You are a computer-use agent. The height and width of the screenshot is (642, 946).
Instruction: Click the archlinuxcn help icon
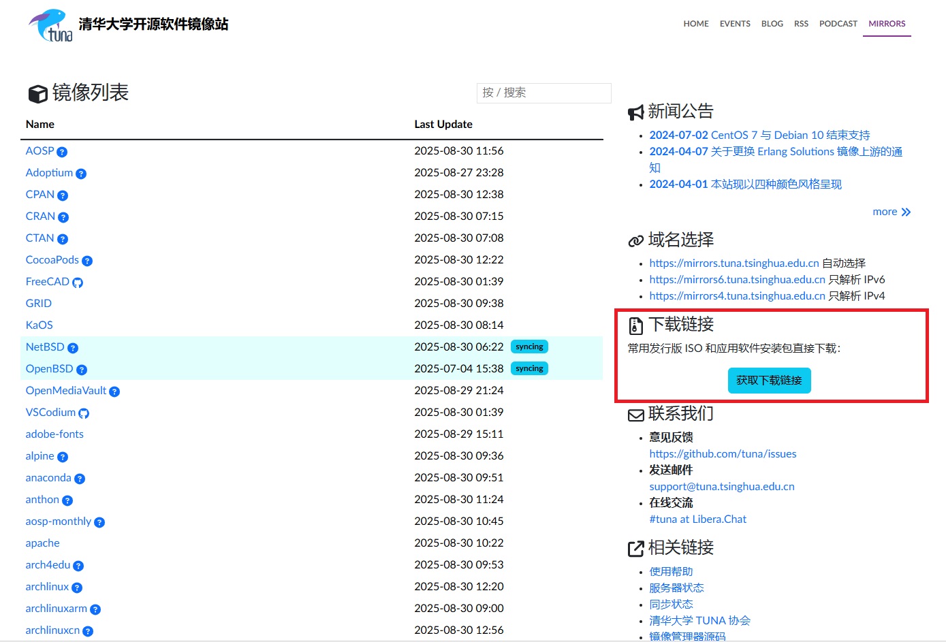click(x=88, y=631)
